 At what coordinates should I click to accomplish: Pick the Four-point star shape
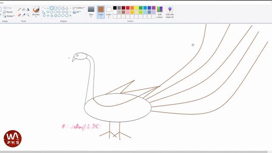coord(48,16)
